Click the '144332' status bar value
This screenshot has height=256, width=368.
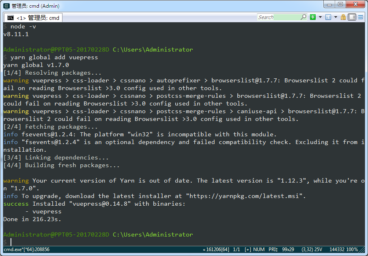[x=337, y=250]
